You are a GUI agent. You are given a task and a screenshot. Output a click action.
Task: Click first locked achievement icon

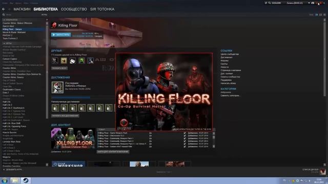click(x=55, y=108)
